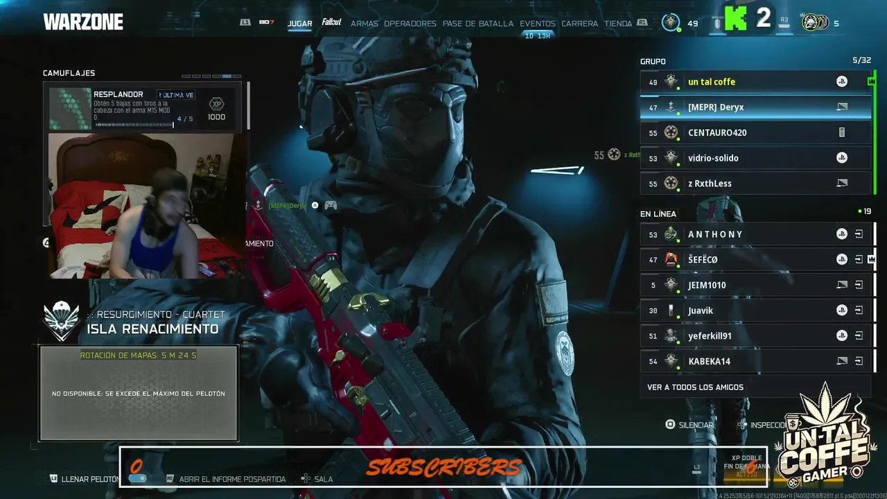
Task: Select the BO7 game icon
Action: point(267,22)
